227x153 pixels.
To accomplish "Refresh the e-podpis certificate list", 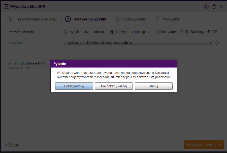I will (216, 42).
